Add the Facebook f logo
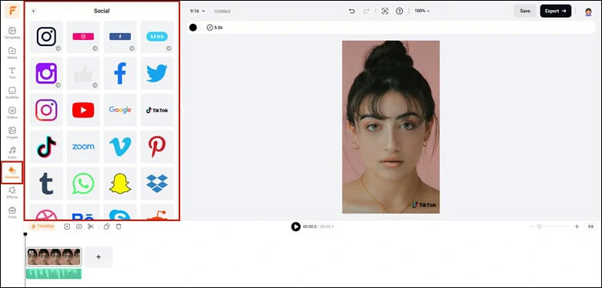This screenshot has height=288, width=602. point(120,73)
